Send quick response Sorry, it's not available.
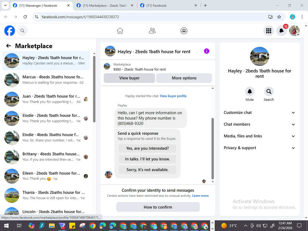The image size is (308, 231). (147, 170)
